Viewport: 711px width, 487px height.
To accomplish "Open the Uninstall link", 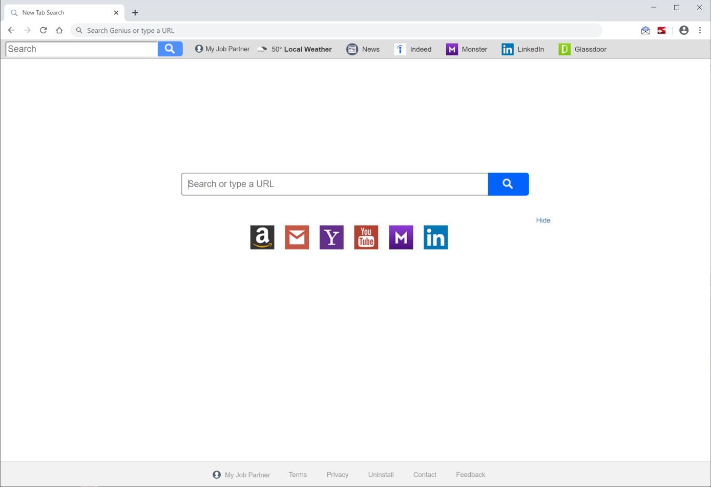I will (381, 475).
